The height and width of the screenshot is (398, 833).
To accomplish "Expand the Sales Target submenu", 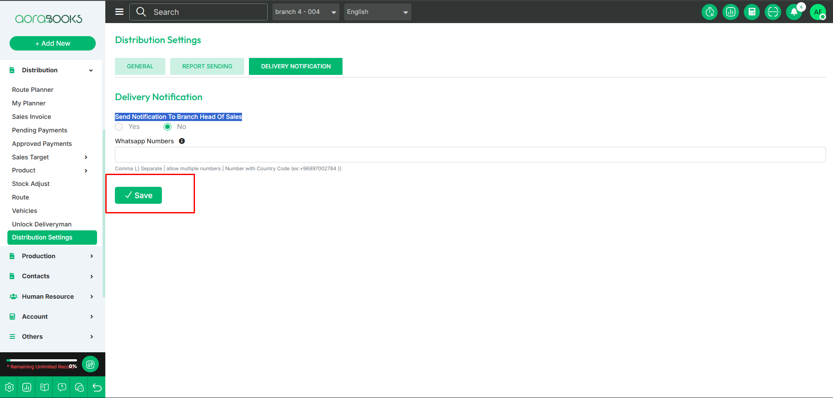I will point(86,157).
